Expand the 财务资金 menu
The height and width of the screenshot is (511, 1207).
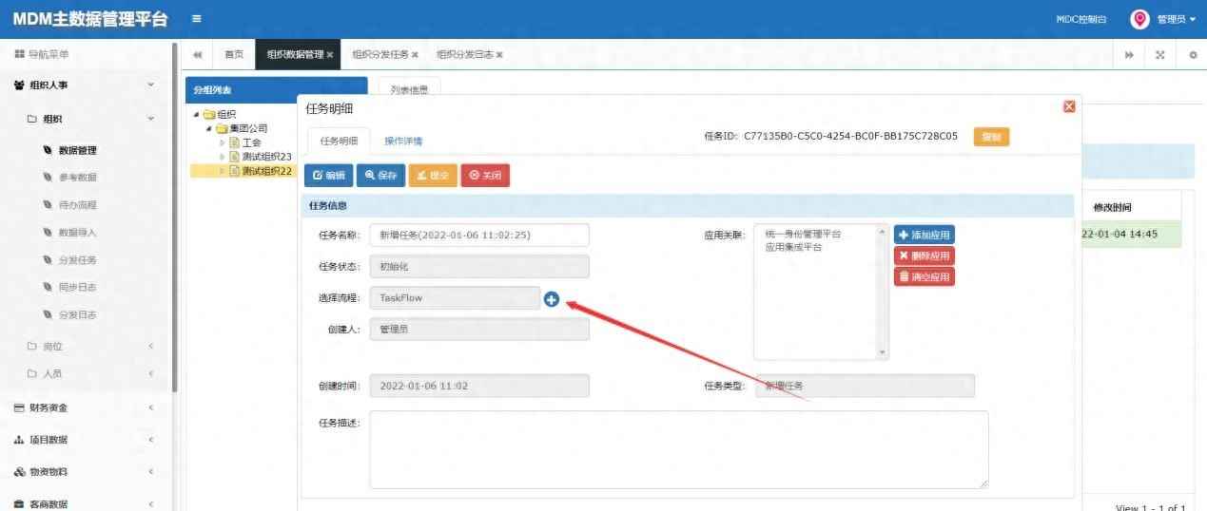pyautogui.click(x=150, y=407)
